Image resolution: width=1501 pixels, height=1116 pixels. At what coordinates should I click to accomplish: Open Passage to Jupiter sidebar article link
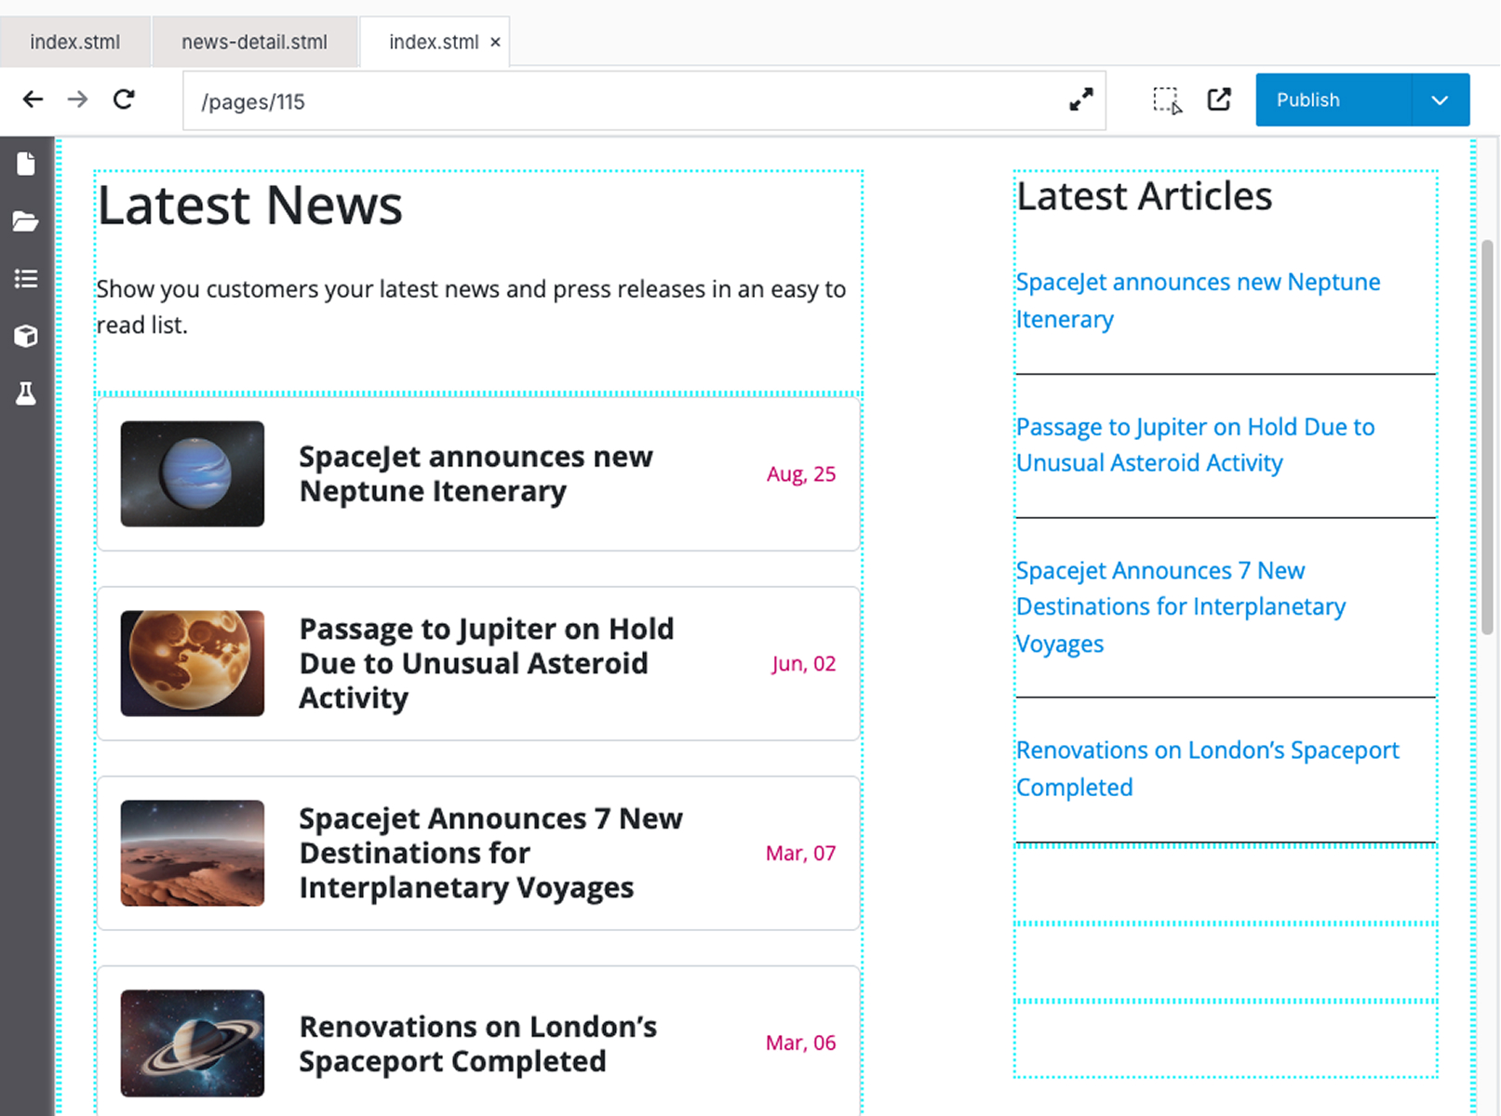[1195, 445]
